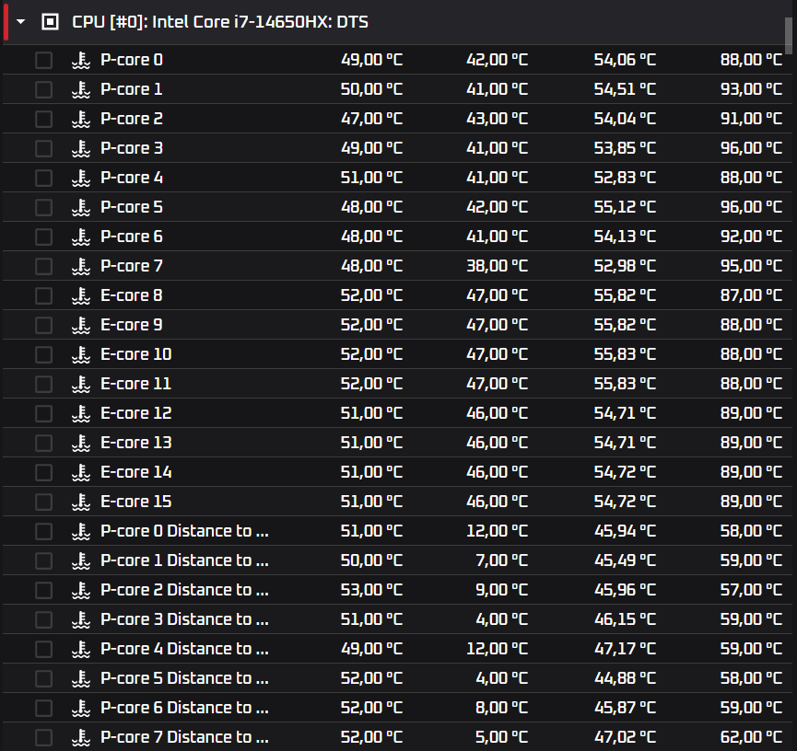Screen dimensions: 797x751
Task: Enable the P-core 2 checkbox
Action: tap(43, 119)
